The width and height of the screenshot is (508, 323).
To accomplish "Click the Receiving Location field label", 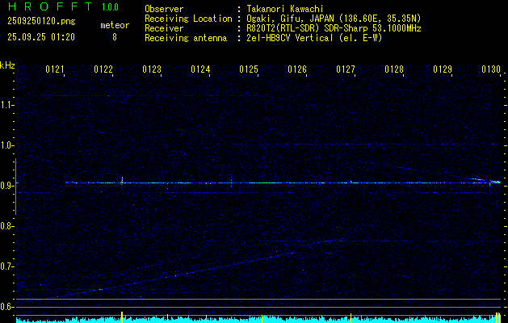I will point(188,19).
